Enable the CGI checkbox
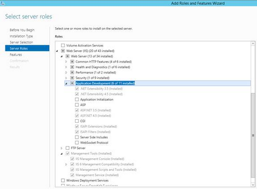 coord(77,121)
